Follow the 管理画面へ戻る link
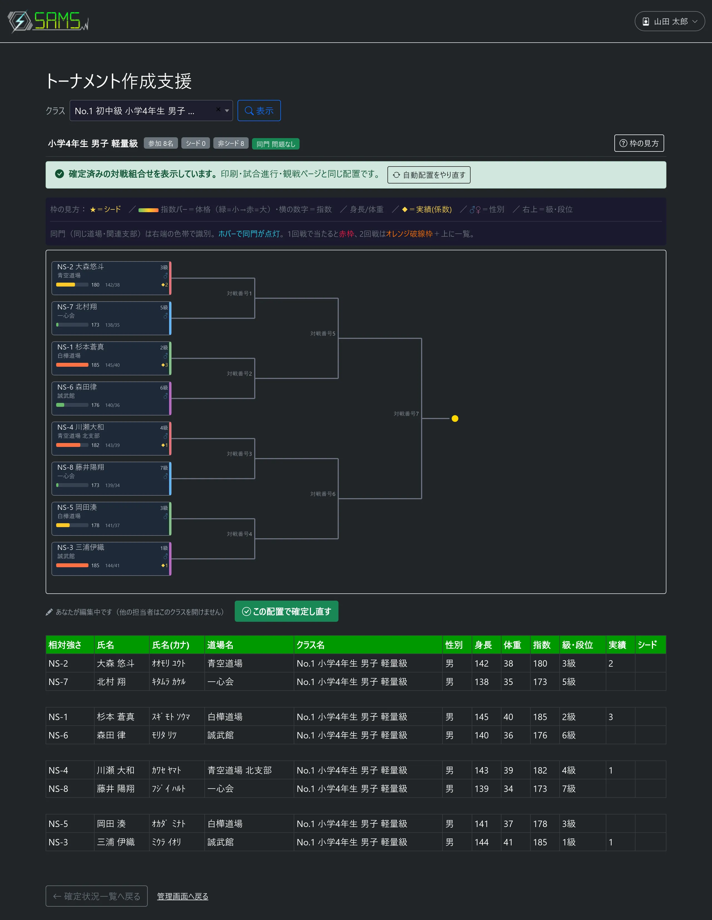The image size is (712, 920). [x=183, y=896]
